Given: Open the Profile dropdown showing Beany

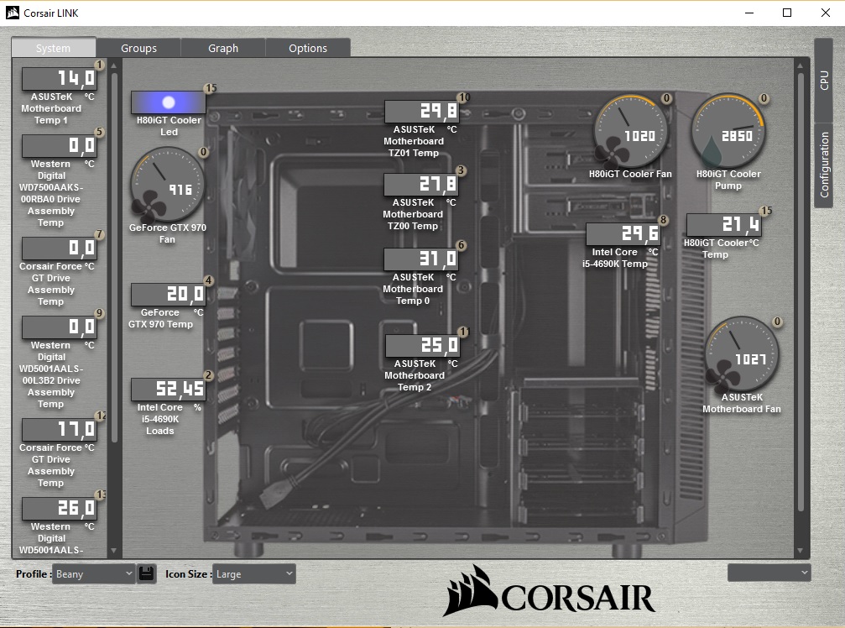Looking at the screenshot, I should click(x=93, y=573).
